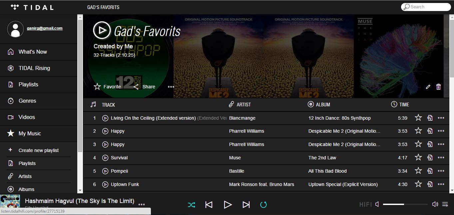Play the Uptown Funk track
The width and height of the screenshot is (454, 215).
(x=105, y=184)
